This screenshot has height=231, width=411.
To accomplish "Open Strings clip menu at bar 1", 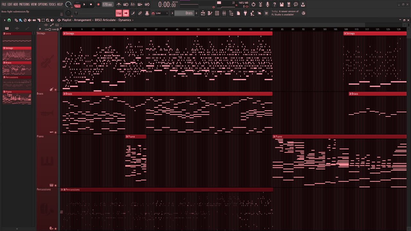I will click(x=64, y=33).
